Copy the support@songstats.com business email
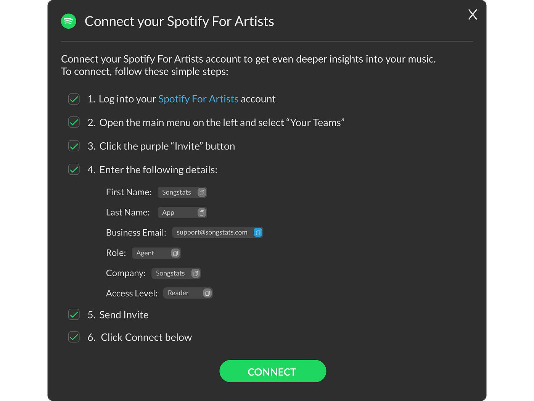534x401 pixels. [x=258, y=232]
